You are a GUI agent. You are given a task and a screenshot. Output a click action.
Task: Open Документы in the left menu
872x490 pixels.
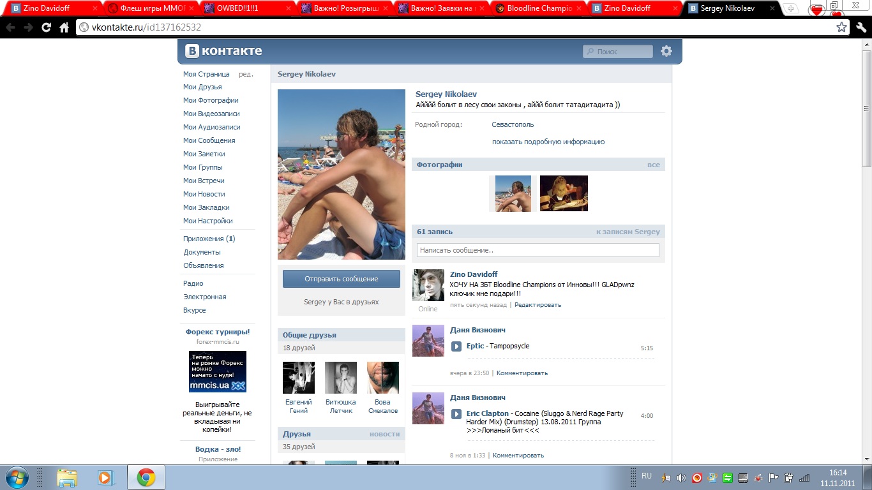pyautogui.click(x=202, y=252)
